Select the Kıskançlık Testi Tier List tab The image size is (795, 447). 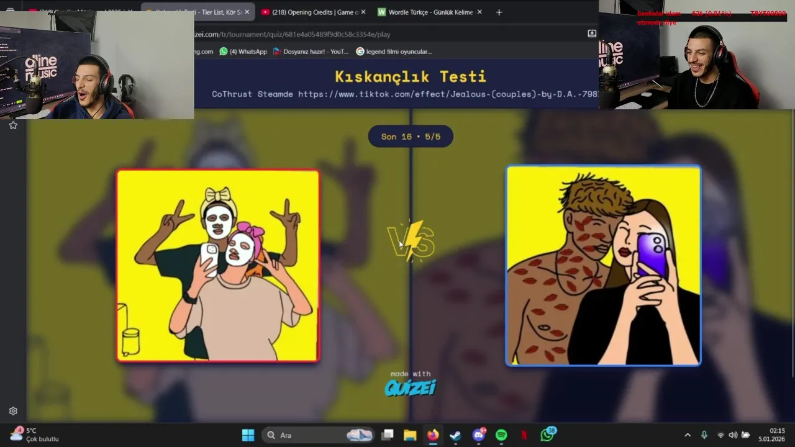pyautogui.click(x=198, y=12)
